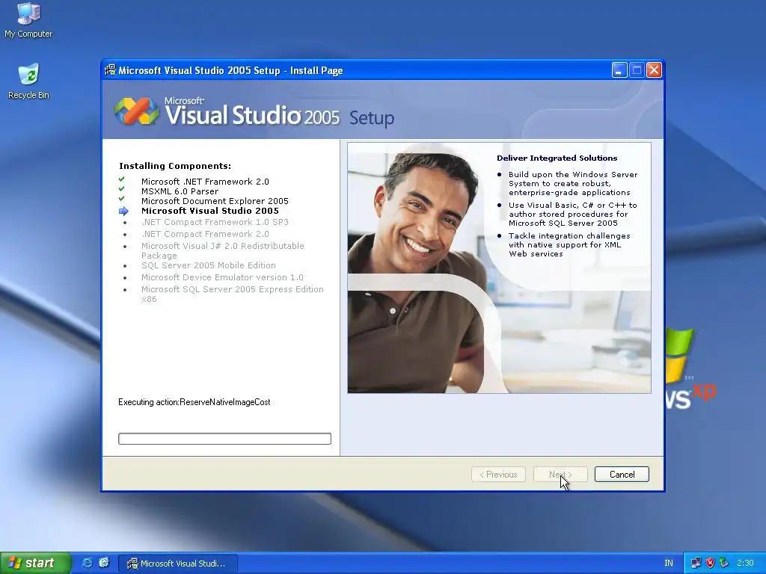Screen dimensions: 766x574
Task: Select Microsoft Device Emulator version 1.0 entry
Action: [x=222, y=277]
